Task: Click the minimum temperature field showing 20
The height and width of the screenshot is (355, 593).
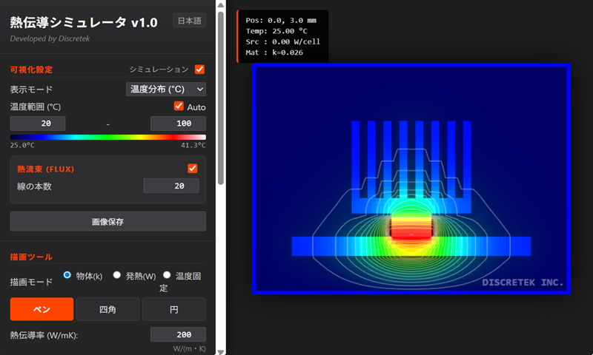Action: [x=38, y=124]
